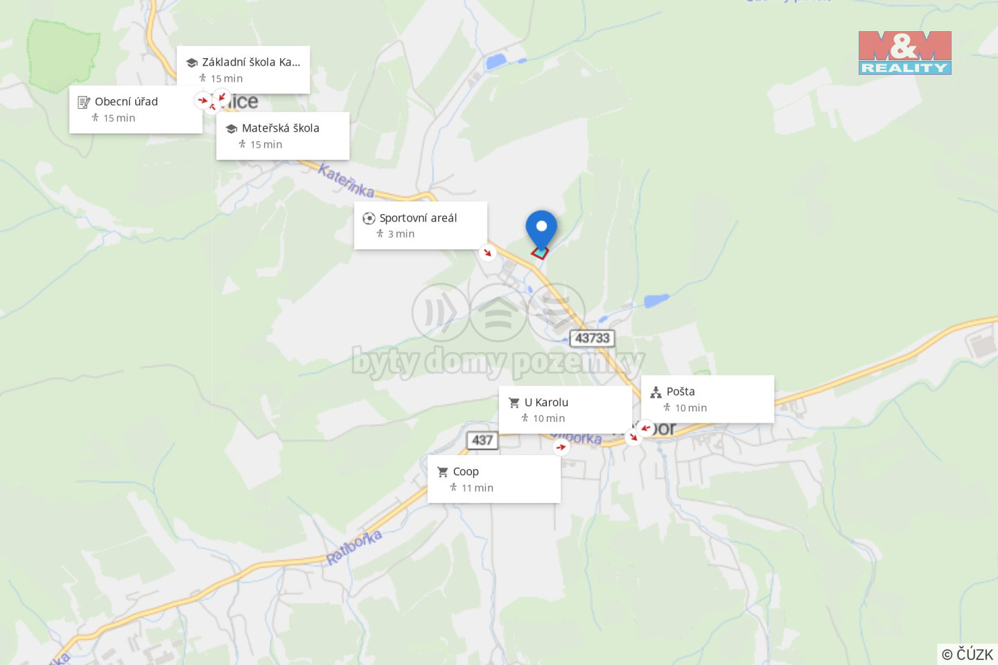This screenshot has width=998, height=665.
Task: Click the U Karolu shop card
Action: point(566,410)
